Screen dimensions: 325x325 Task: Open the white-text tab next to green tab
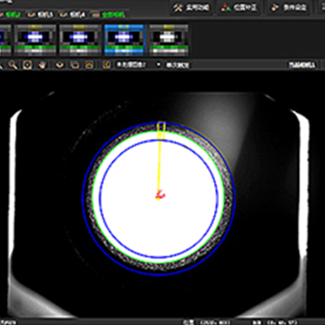tap(40, 15)
